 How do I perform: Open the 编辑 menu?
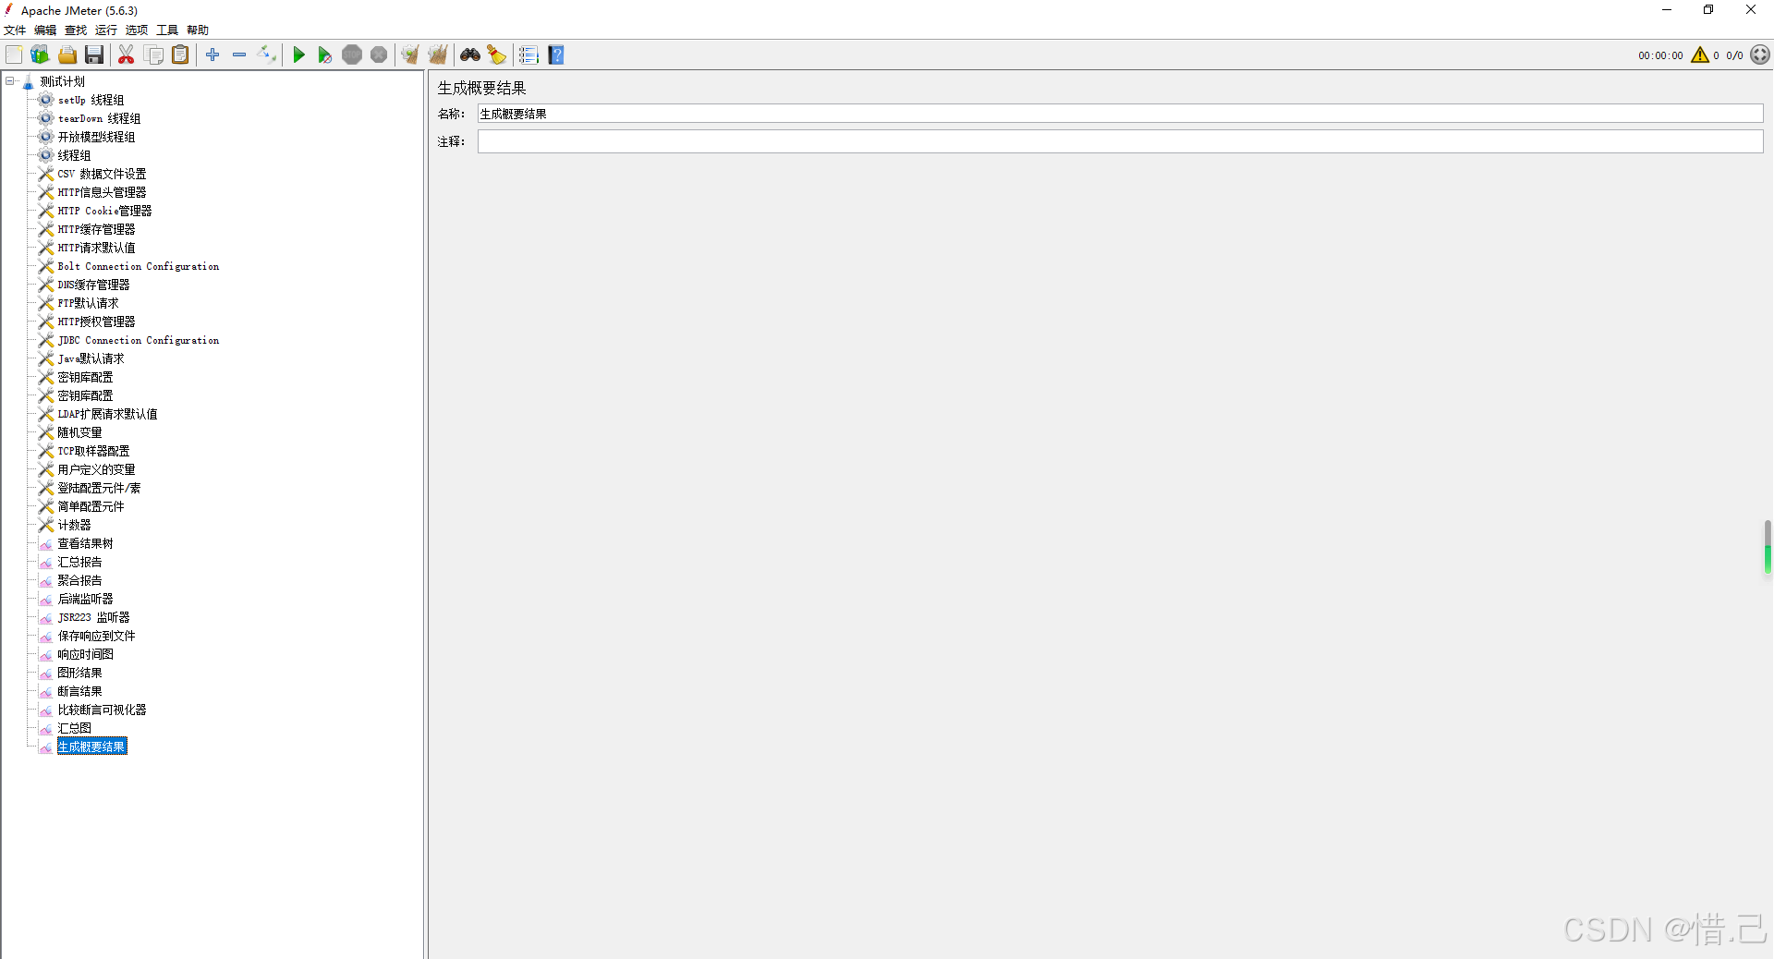tap(45, 30)
